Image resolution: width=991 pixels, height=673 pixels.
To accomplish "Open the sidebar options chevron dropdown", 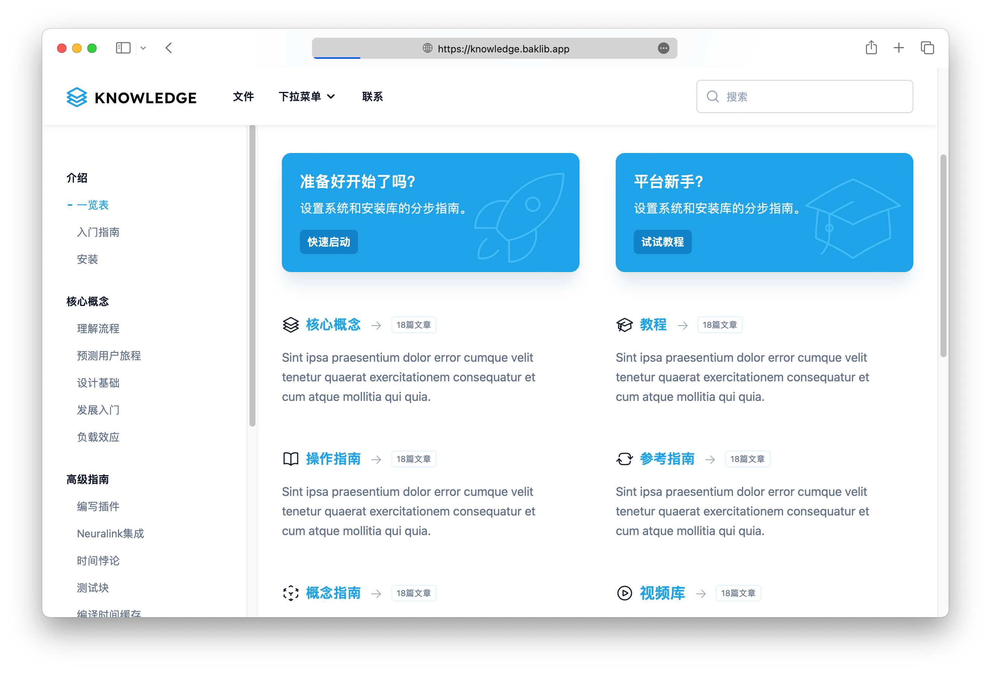I will click(x=143, y=48).
